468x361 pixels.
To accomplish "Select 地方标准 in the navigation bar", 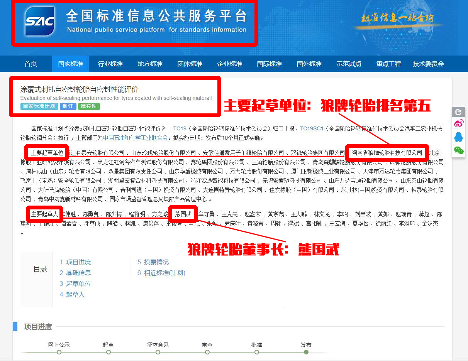I will click(150, 64).
